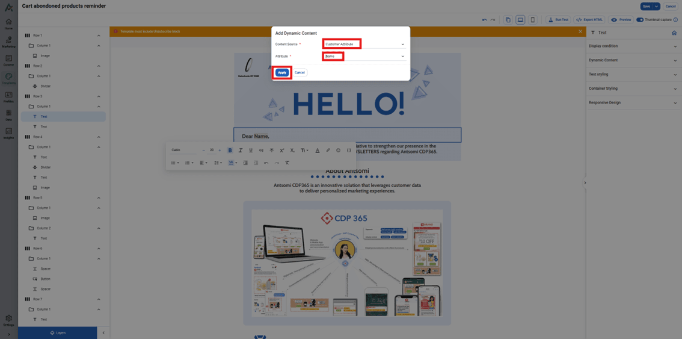
Task: Open Insights in the left sidebar
Action: tap(8, 133)
